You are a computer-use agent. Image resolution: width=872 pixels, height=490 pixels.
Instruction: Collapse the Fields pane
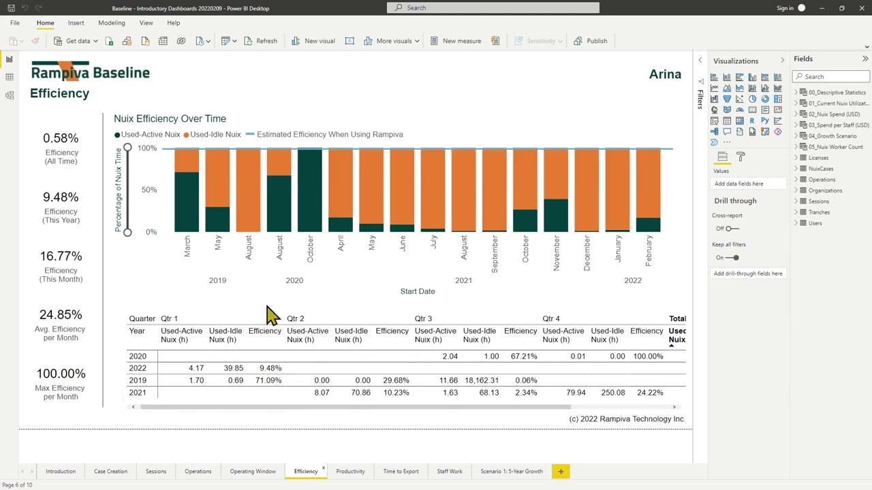point(865,59)
